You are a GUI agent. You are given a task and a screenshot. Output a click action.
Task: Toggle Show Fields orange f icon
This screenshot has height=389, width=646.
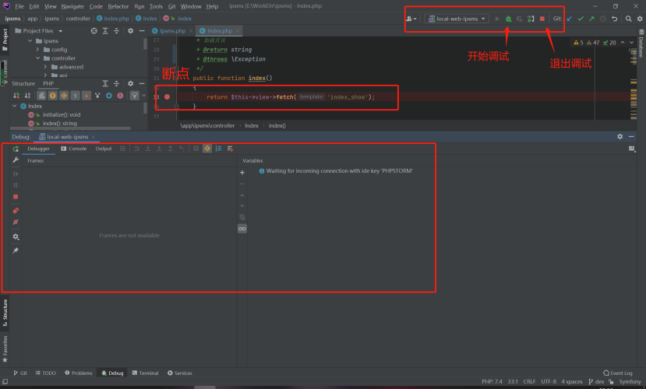coord(53,96)
